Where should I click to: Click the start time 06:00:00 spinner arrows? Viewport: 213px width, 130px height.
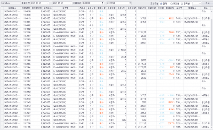(x=103, y=3)
